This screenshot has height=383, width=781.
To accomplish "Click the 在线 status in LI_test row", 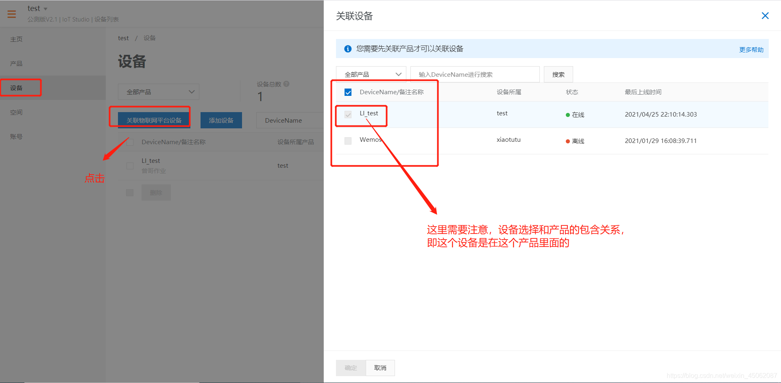I will (x=575, y=115).
